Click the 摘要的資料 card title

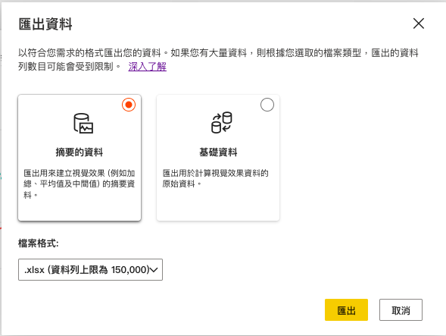(x=80, y=152)
